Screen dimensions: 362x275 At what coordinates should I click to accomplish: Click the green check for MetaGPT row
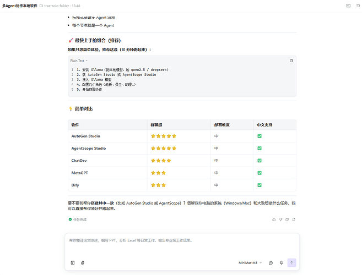(260, 173)
